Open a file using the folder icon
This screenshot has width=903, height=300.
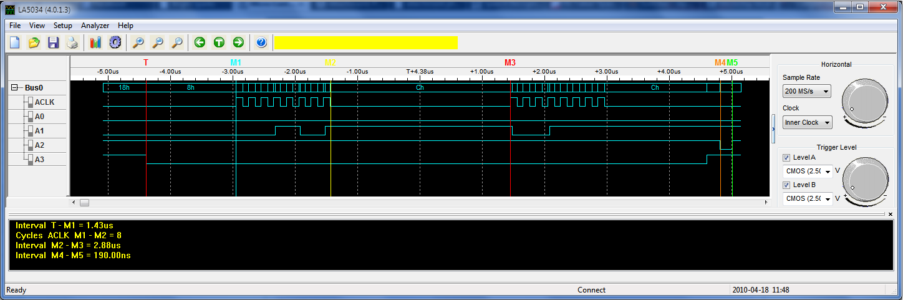tap(34, 42)
